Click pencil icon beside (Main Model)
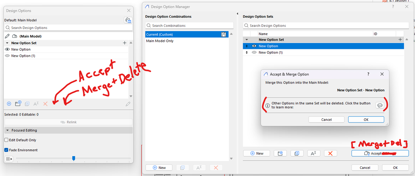 click(7, 36)
